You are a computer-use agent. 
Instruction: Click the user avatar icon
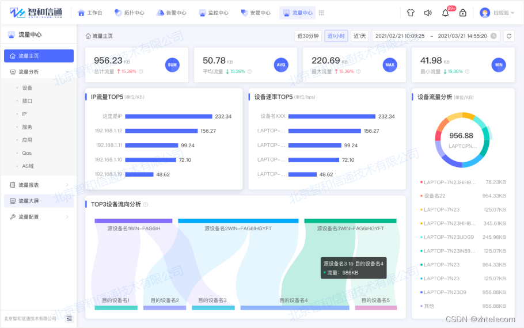(485, 13)
